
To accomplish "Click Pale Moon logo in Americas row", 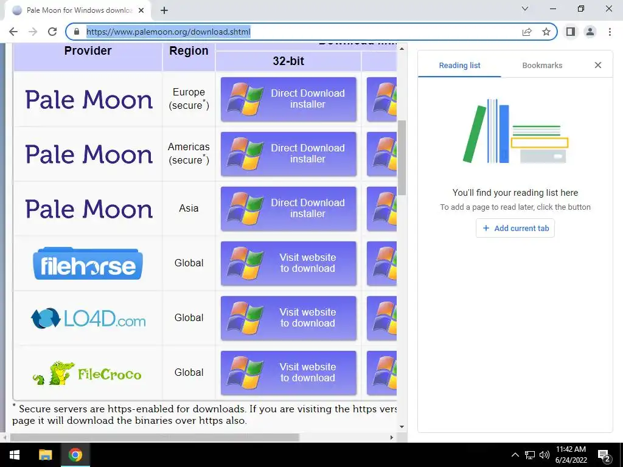I will 89,154.
